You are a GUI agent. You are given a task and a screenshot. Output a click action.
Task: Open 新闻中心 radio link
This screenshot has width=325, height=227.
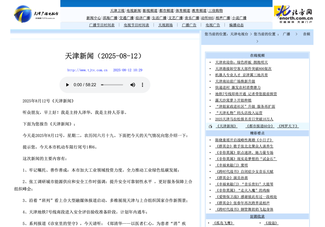coord(94,18)
